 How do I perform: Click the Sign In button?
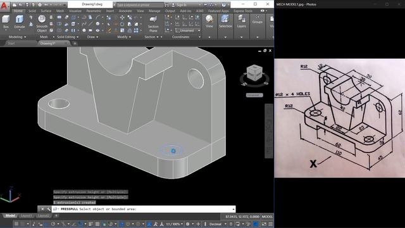181,4
